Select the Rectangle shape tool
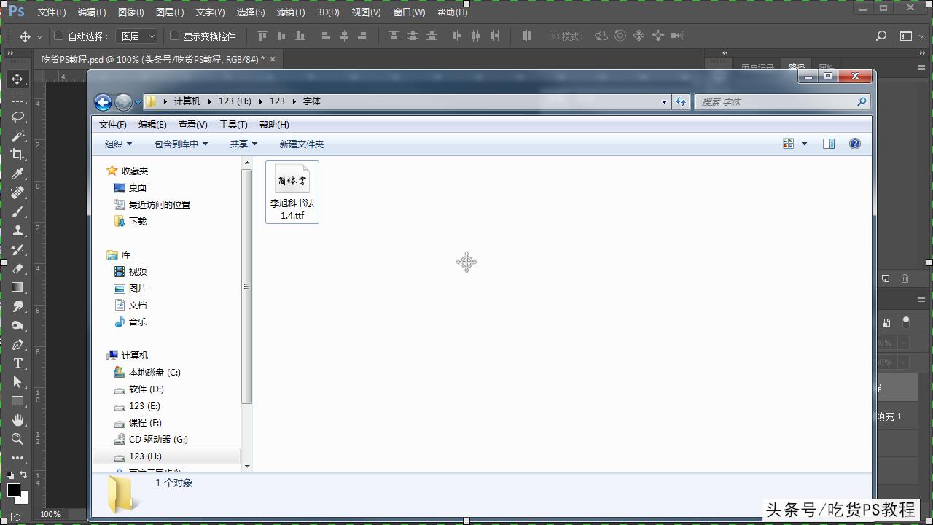 tap(17, 401)
